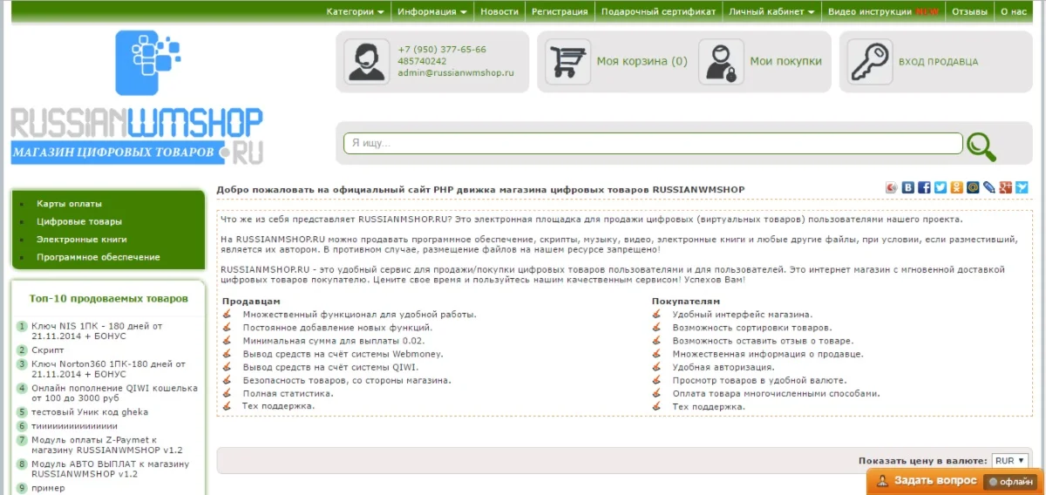Click the light-blue bird share icon
1046x495 pixels.
[1022, 187]
